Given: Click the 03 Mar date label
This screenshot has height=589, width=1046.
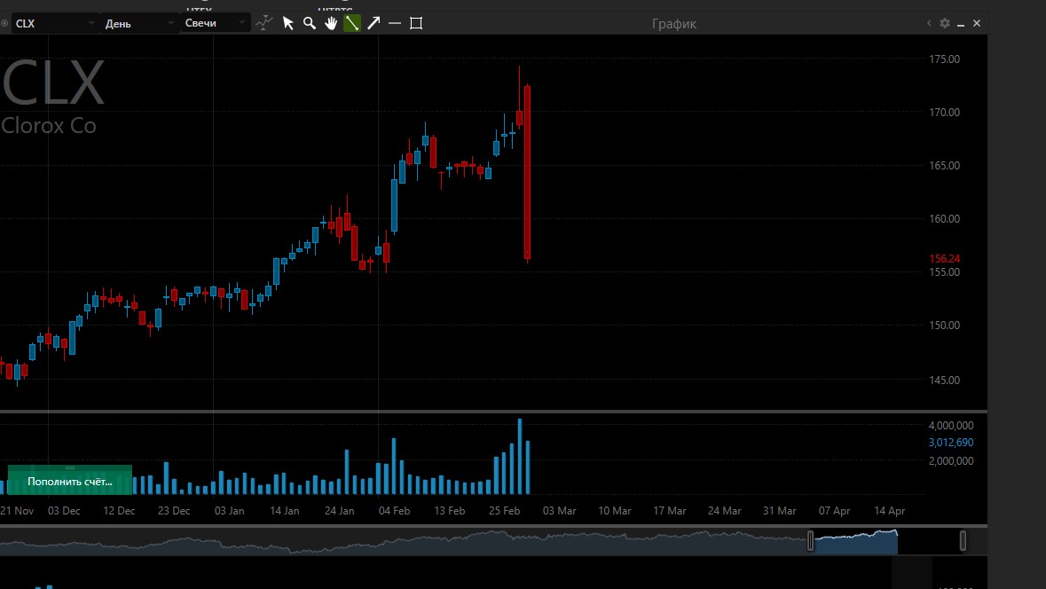Looking at the screenshot, I should [559, 511].
